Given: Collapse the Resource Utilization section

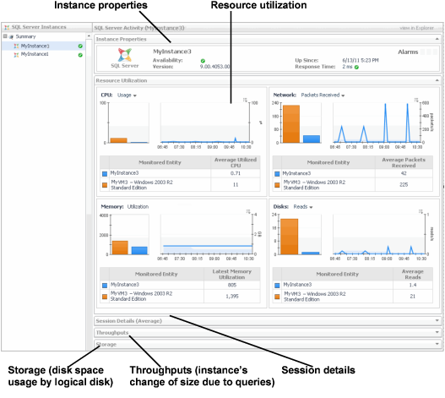Looking at the screenshot, I should 437,80.
